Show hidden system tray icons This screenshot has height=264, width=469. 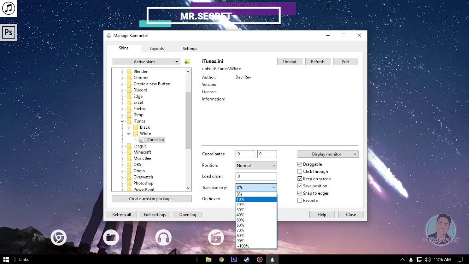403,259
